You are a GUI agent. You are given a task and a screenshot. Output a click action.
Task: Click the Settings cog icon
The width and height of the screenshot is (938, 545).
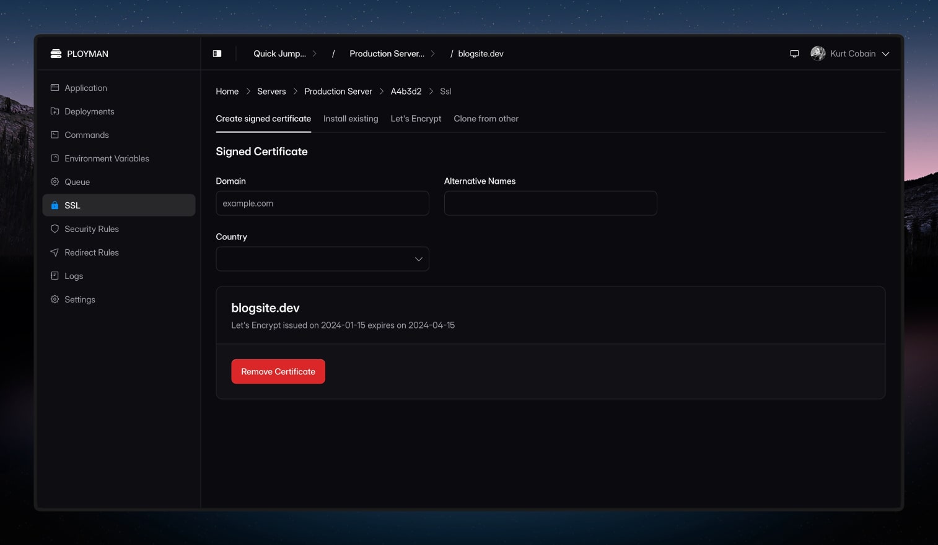pos(55,299)
